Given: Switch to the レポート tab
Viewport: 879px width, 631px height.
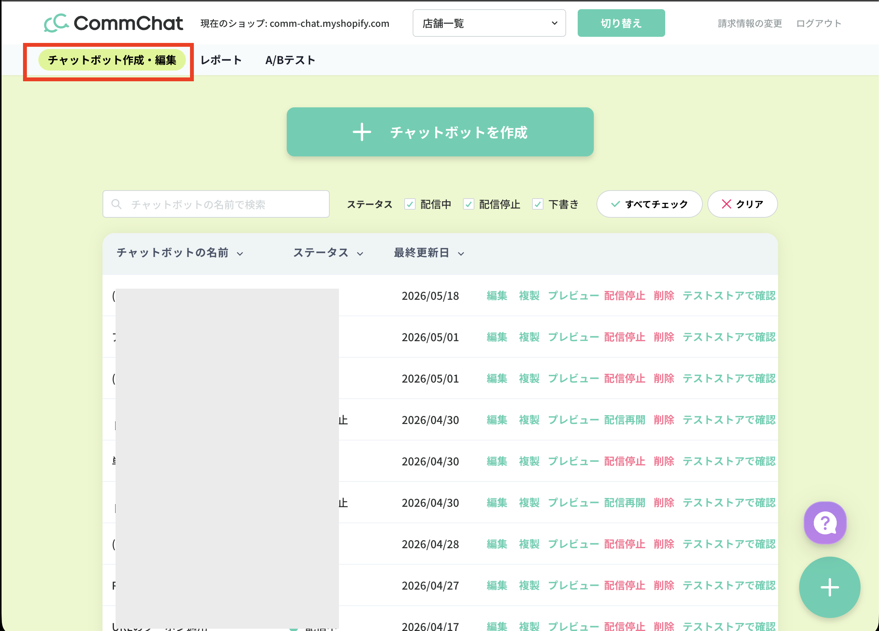Looking at the screenshot, I should click(x=221, y=60).
